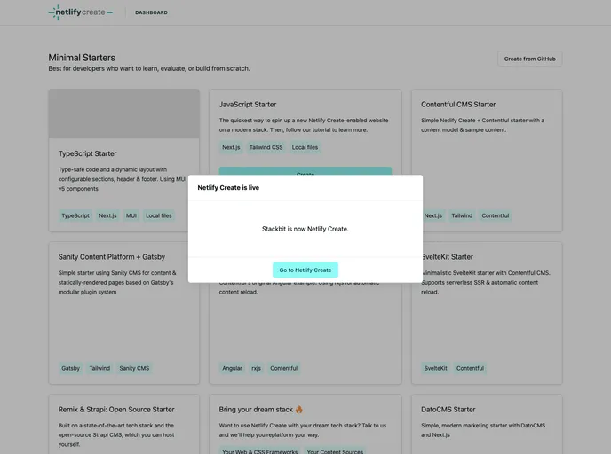Viewport: 611px width, 454px height.
Task: Click the Bring your dream stack card
Action: (x=261, y=410)
